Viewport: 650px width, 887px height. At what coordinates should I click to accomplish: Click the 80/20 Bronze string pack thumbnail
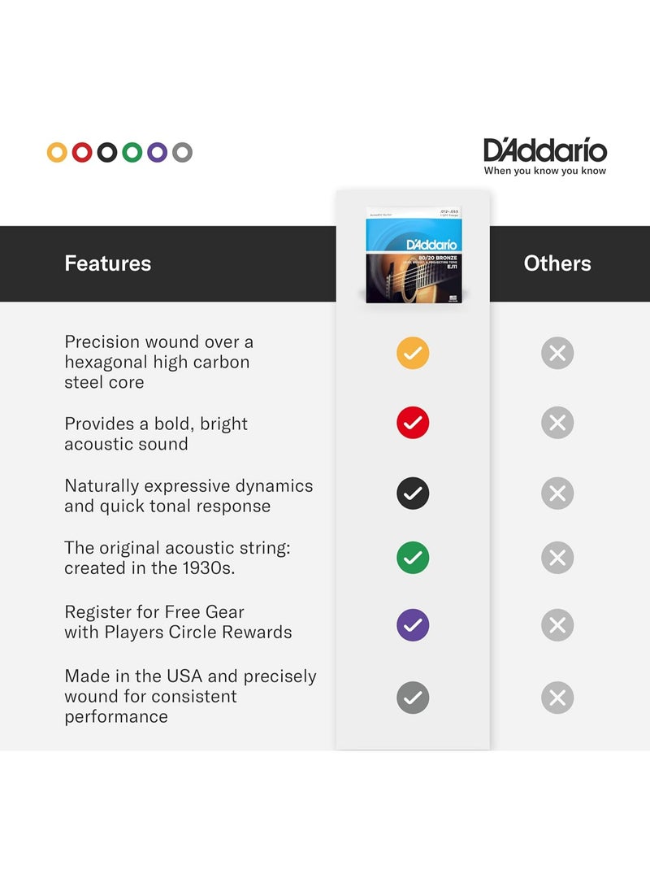click(413, 254)
